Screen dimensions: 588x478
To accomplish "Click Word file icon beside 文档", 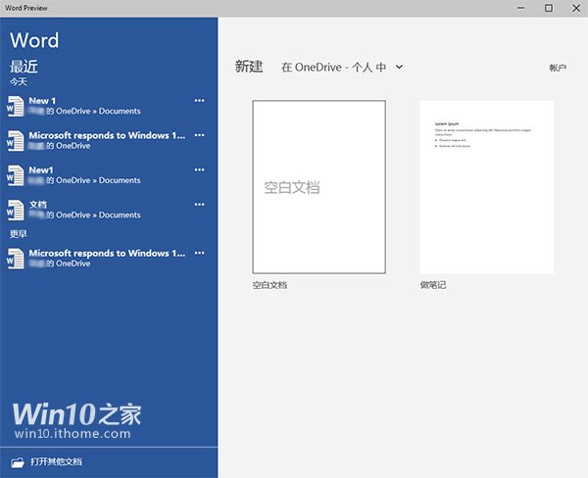I will [x=16, y=210].
